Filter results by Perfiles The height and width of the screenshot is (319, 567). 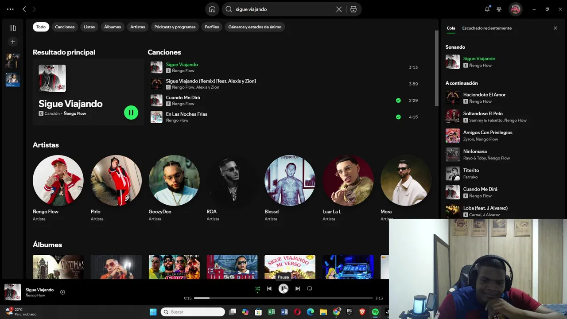click(212, 27)
